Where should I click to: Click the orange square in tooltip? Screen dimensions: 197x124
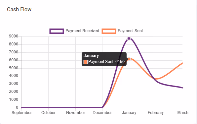(86, 62)
